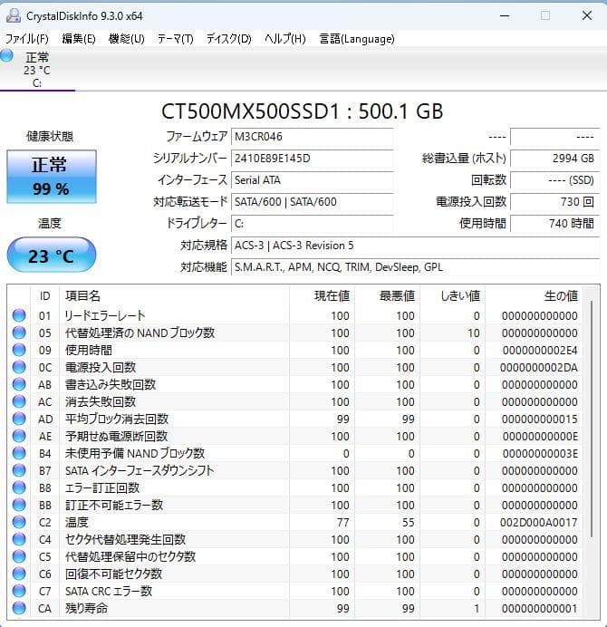The width and height of the screenshot is (607, 627).
Task: Click the status orb for row CA 残り寿命
Action: coord(19,608)
